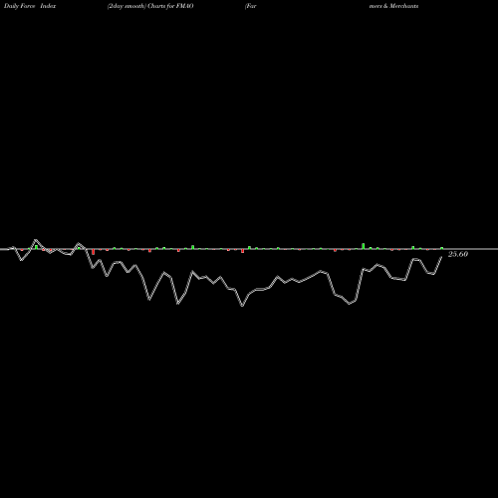
Task: Click the '(2day smooth) Charts for FMAO' text
Action: click(x=150, y=6)
